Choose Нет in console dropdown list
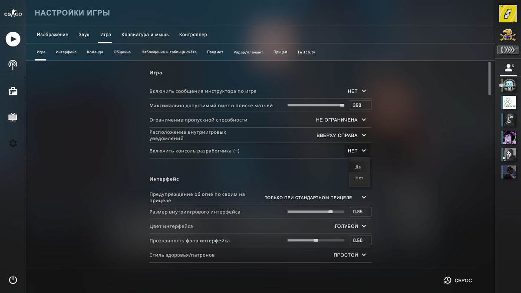 click(359, 178)
